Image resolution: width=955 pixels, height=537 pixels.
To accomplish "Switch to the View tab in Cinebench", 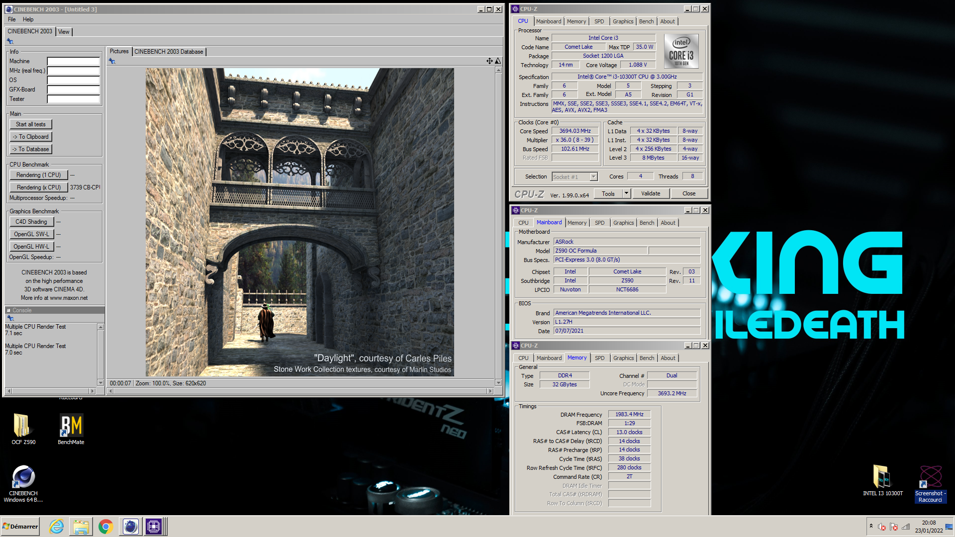I will [x=64, y=32].
